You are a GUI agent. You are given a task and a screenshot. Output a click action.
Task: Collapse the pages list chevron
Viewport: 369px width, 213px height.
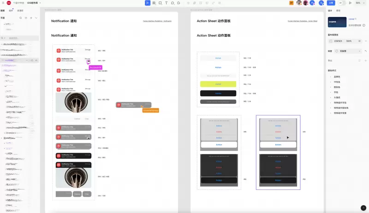click(x=36, y=18)
